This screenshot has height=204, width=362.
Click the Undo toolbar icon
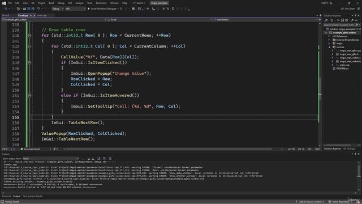tap(38, 9)
